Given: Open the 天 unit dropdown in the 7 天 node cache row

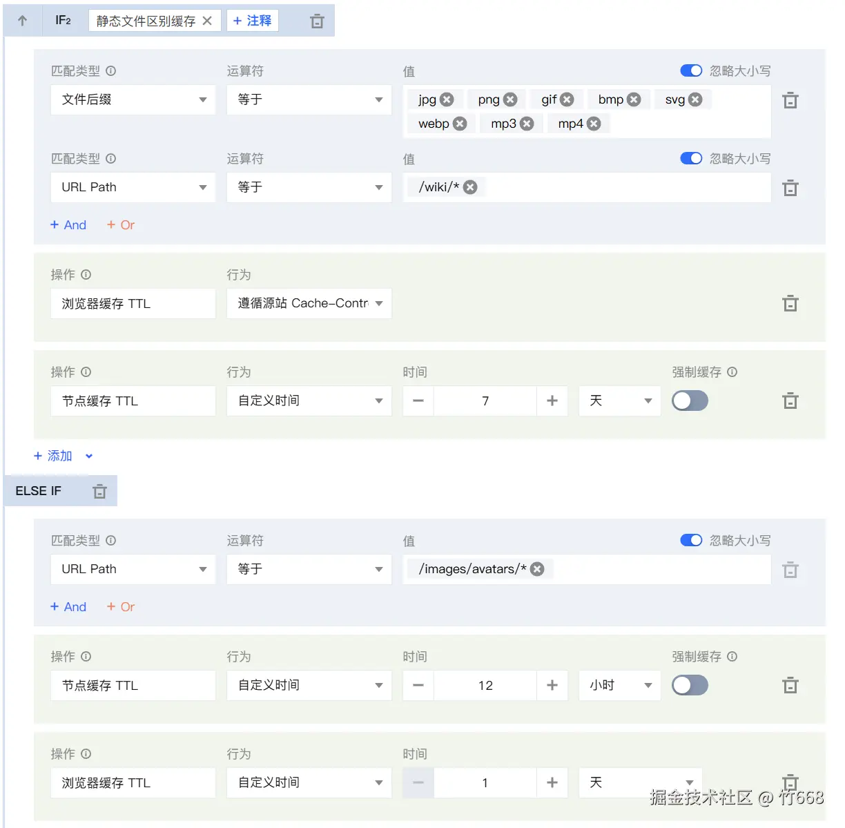Looking at the screenshot, I should pyautogui.click(x=620, y=401).
